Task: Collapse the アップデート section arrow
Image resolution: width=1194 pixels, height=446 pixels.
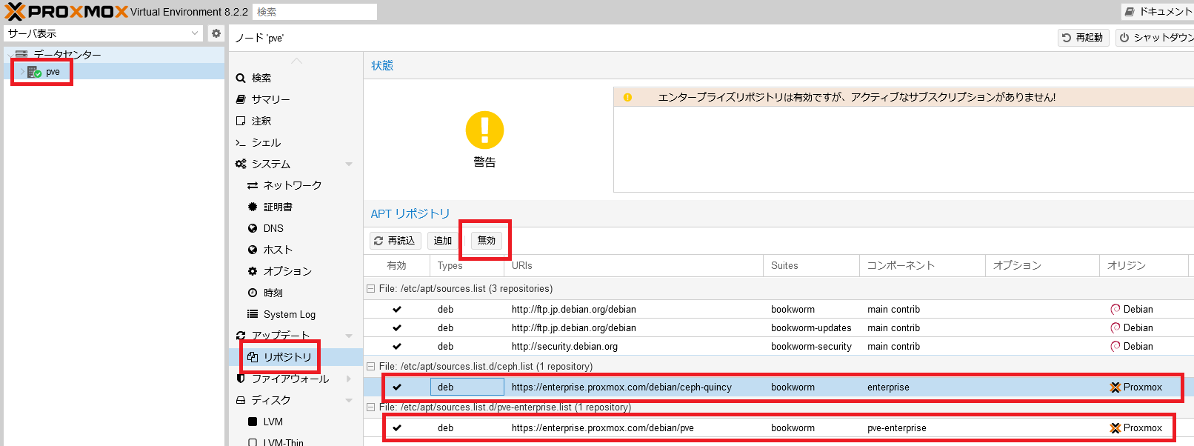Action: 349,336
